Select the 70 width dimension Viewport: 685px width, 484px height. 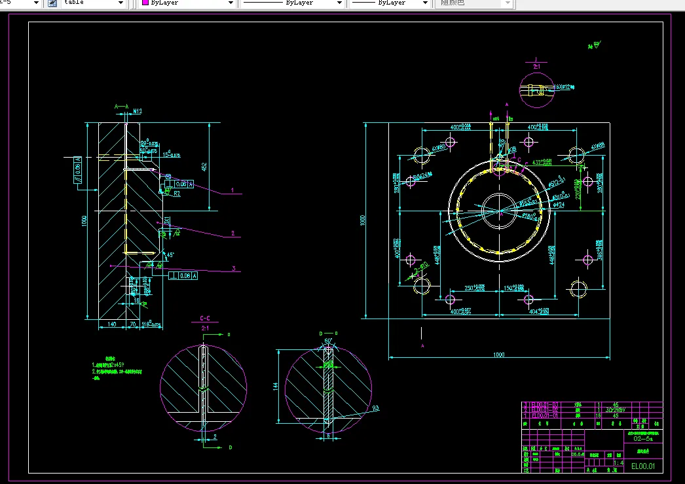point(133,324)
